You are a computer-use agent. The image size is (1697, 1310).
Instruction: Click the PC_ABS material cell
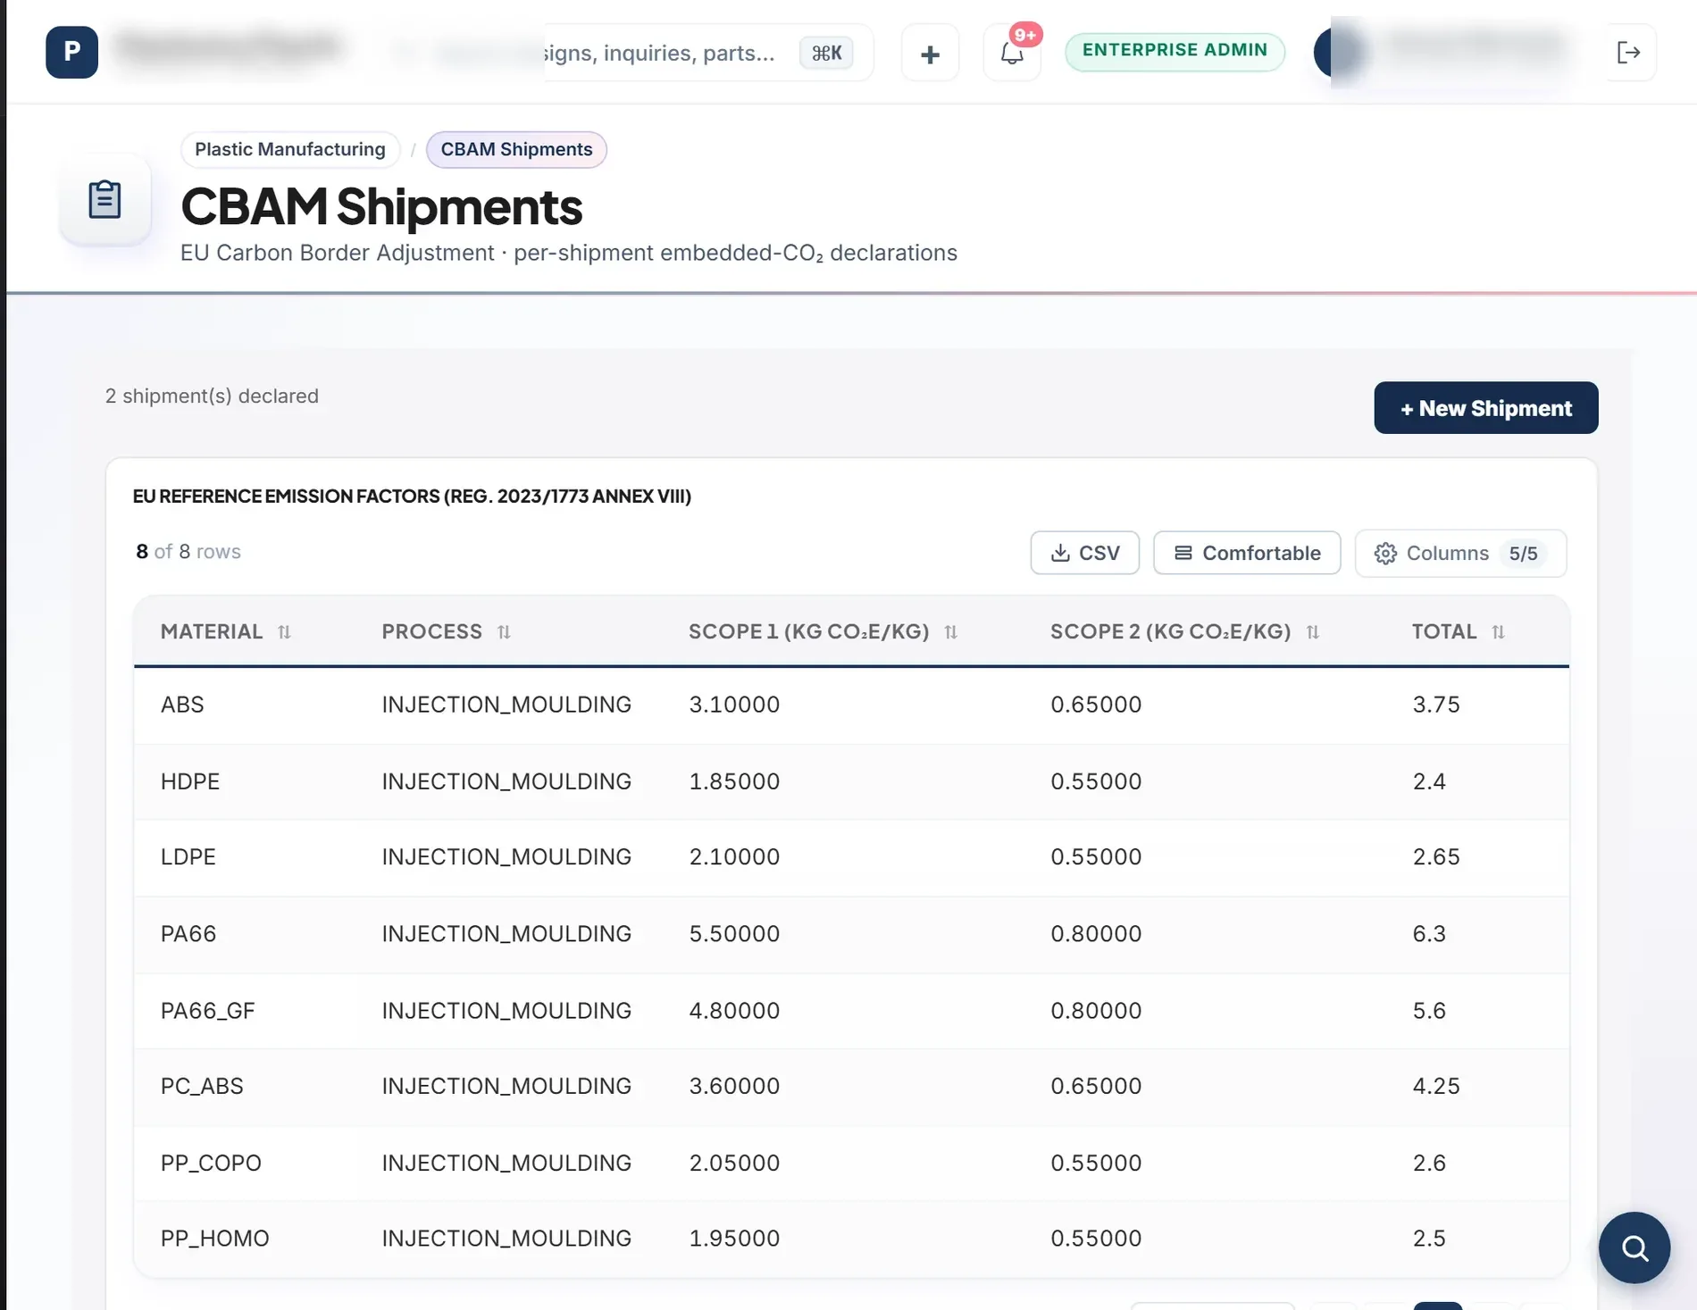pyautogui.click(x=202, y=1086)
